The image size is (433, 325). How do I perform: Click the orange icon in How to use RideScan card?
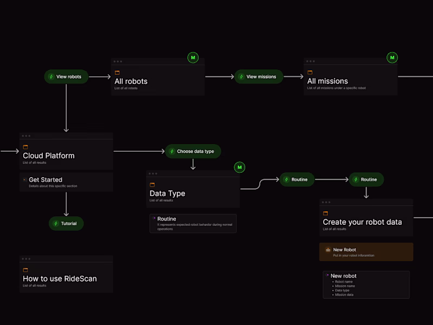click(25, 270)
